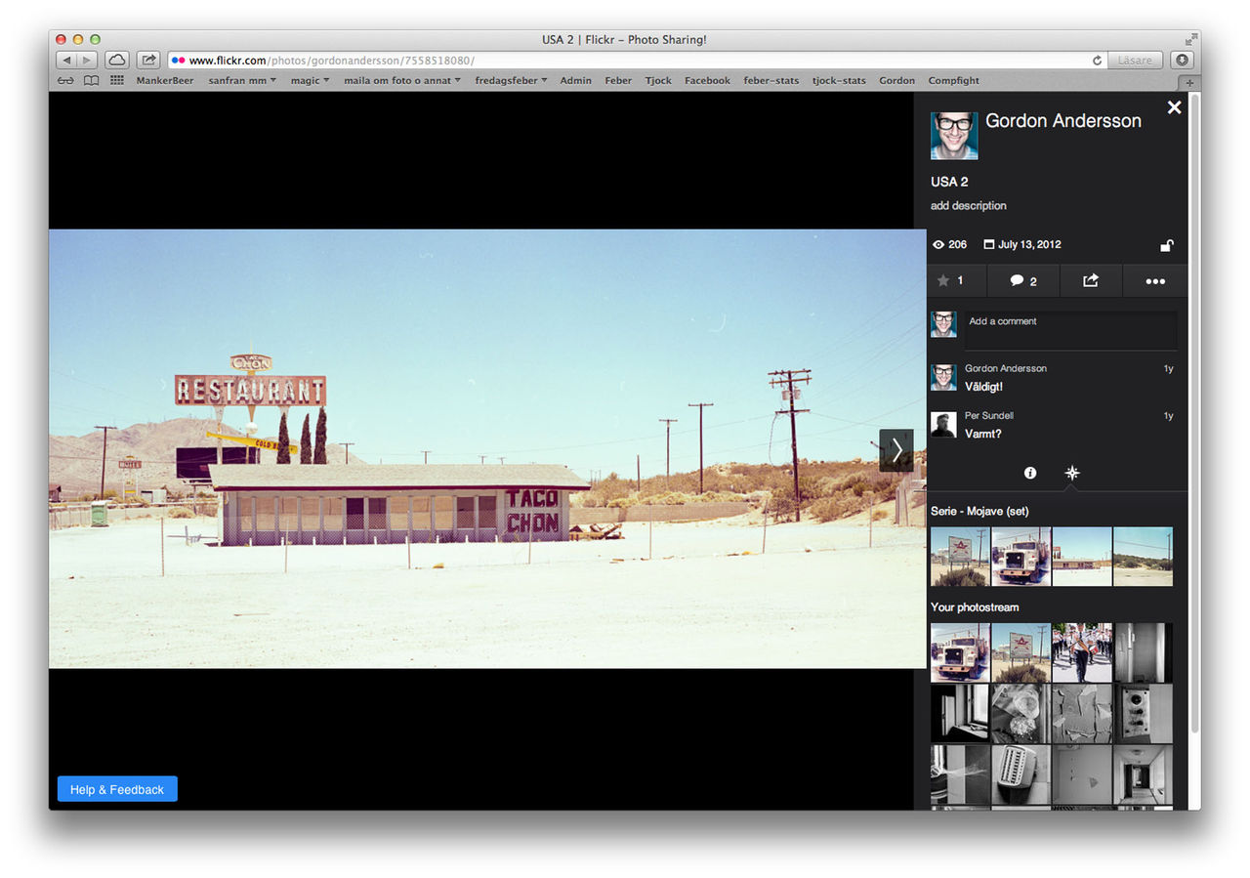Screen dimensions: 1250x878
Task: Open the iCloud tabs button in Safari
Action: coord(116,61)
